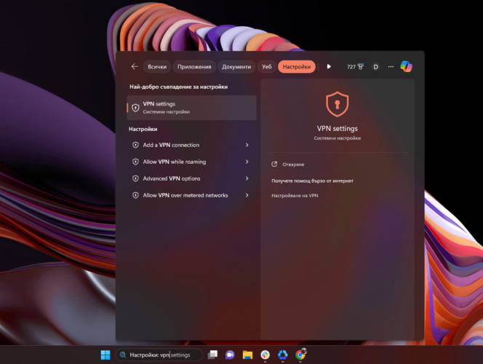Open the Windows Start menu
483x364 pixels.
105,355
